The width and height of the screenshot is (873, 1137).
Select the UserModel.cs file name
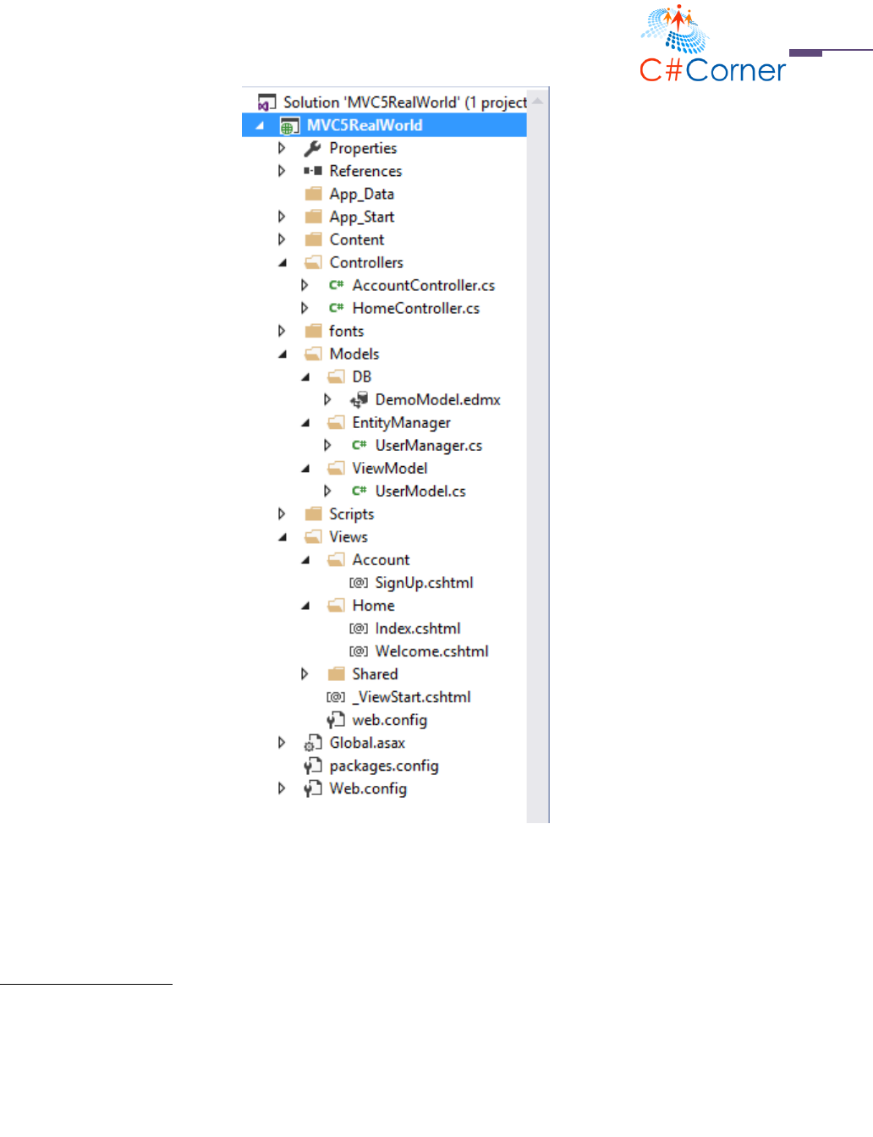tap(420, 491)
